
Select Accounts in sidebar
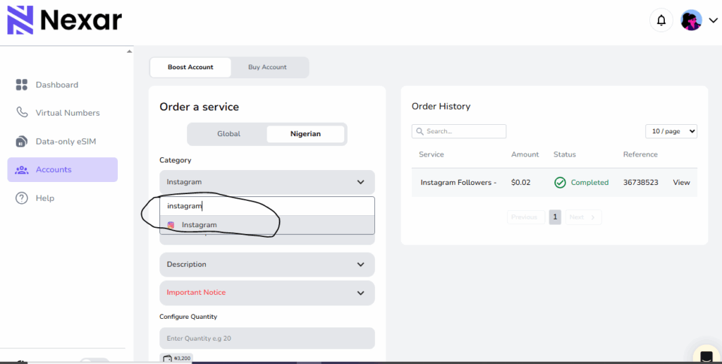(62, 169)
